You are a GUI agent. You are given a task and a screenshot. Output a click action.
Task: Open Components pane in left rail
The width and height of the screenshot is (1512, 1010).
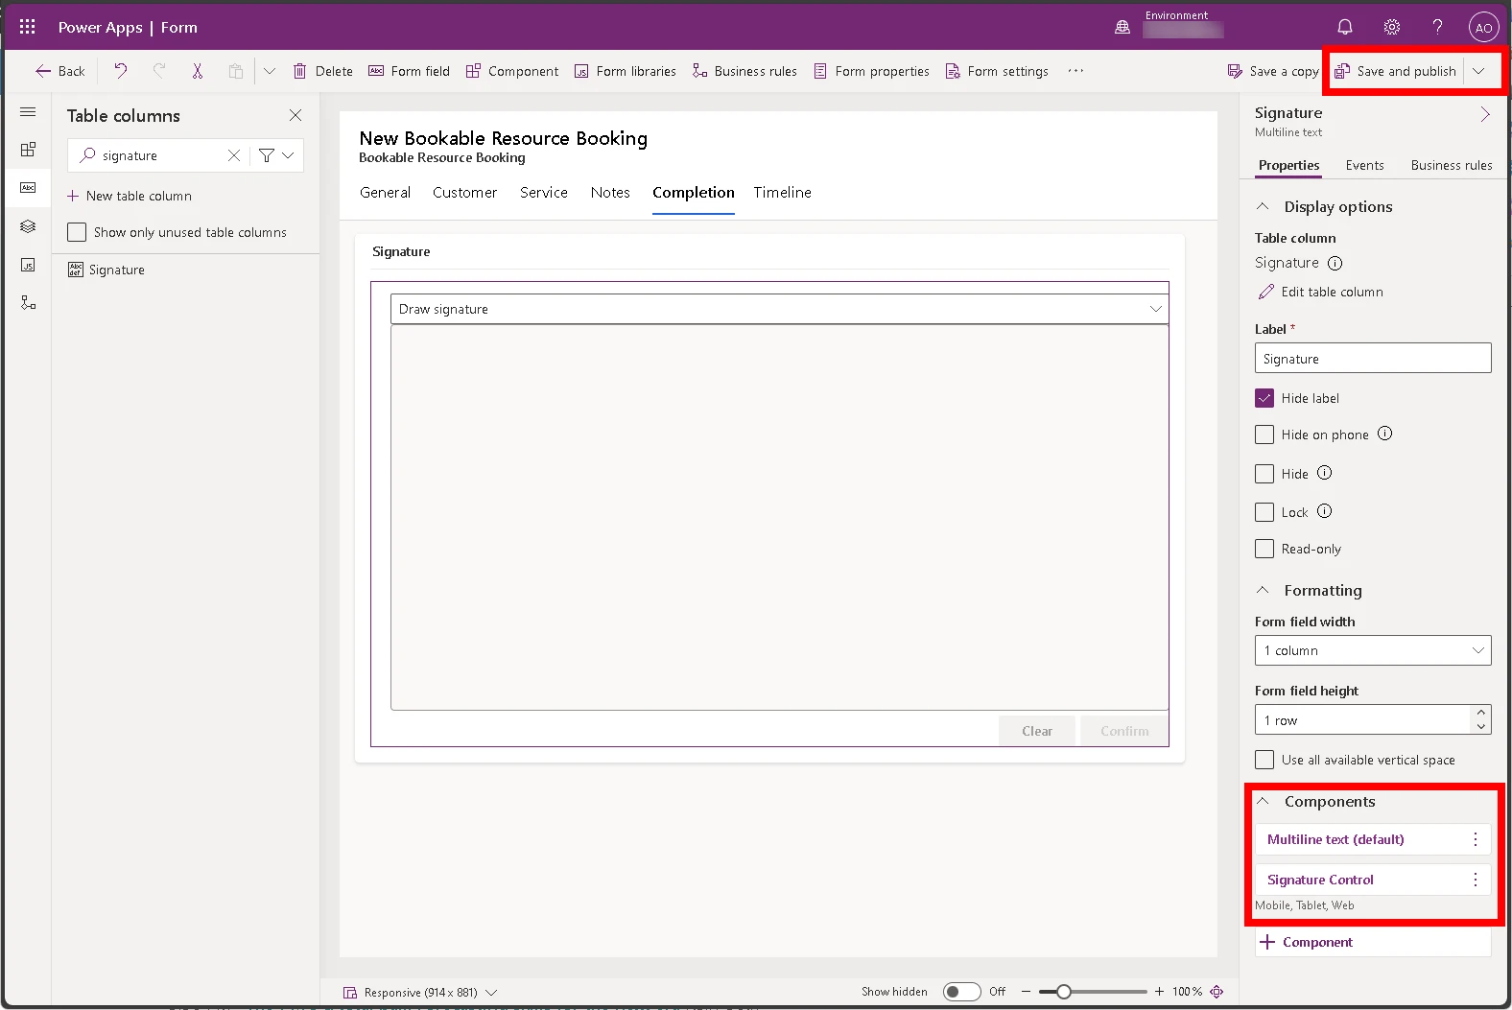click(x=28, y=150)
